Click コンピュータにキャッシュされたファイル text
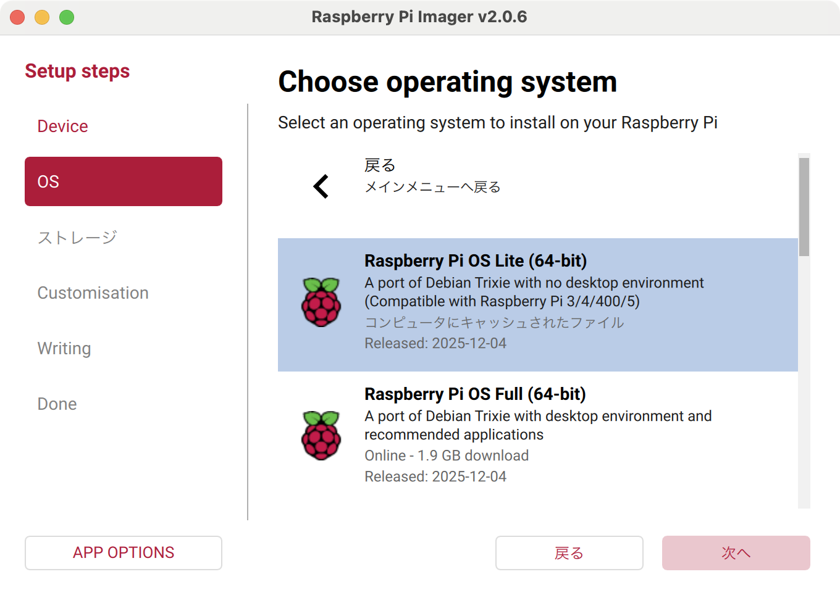 (x=494, y=322)
